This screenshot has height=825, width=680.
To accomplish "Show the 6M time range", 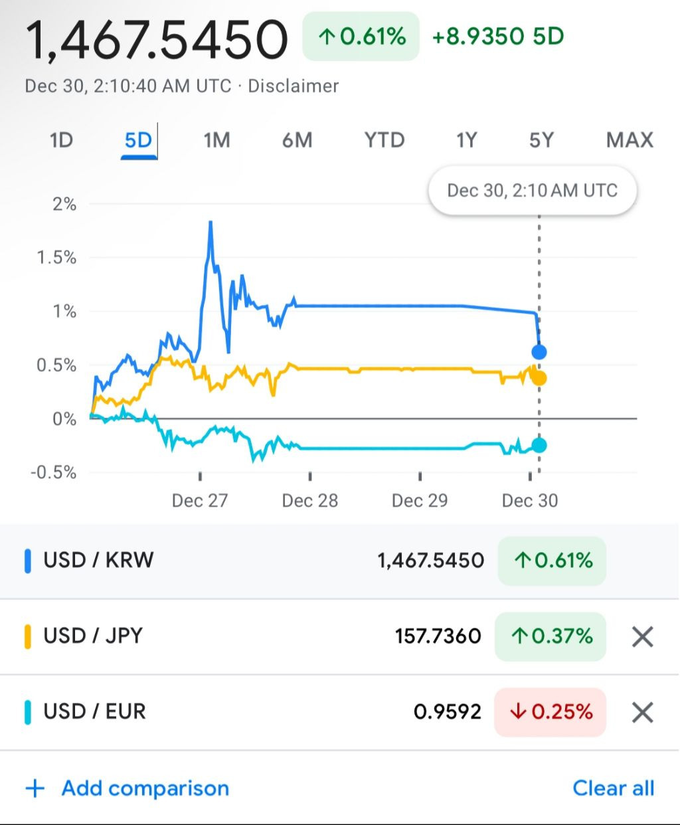I will [x=297, y=140].
